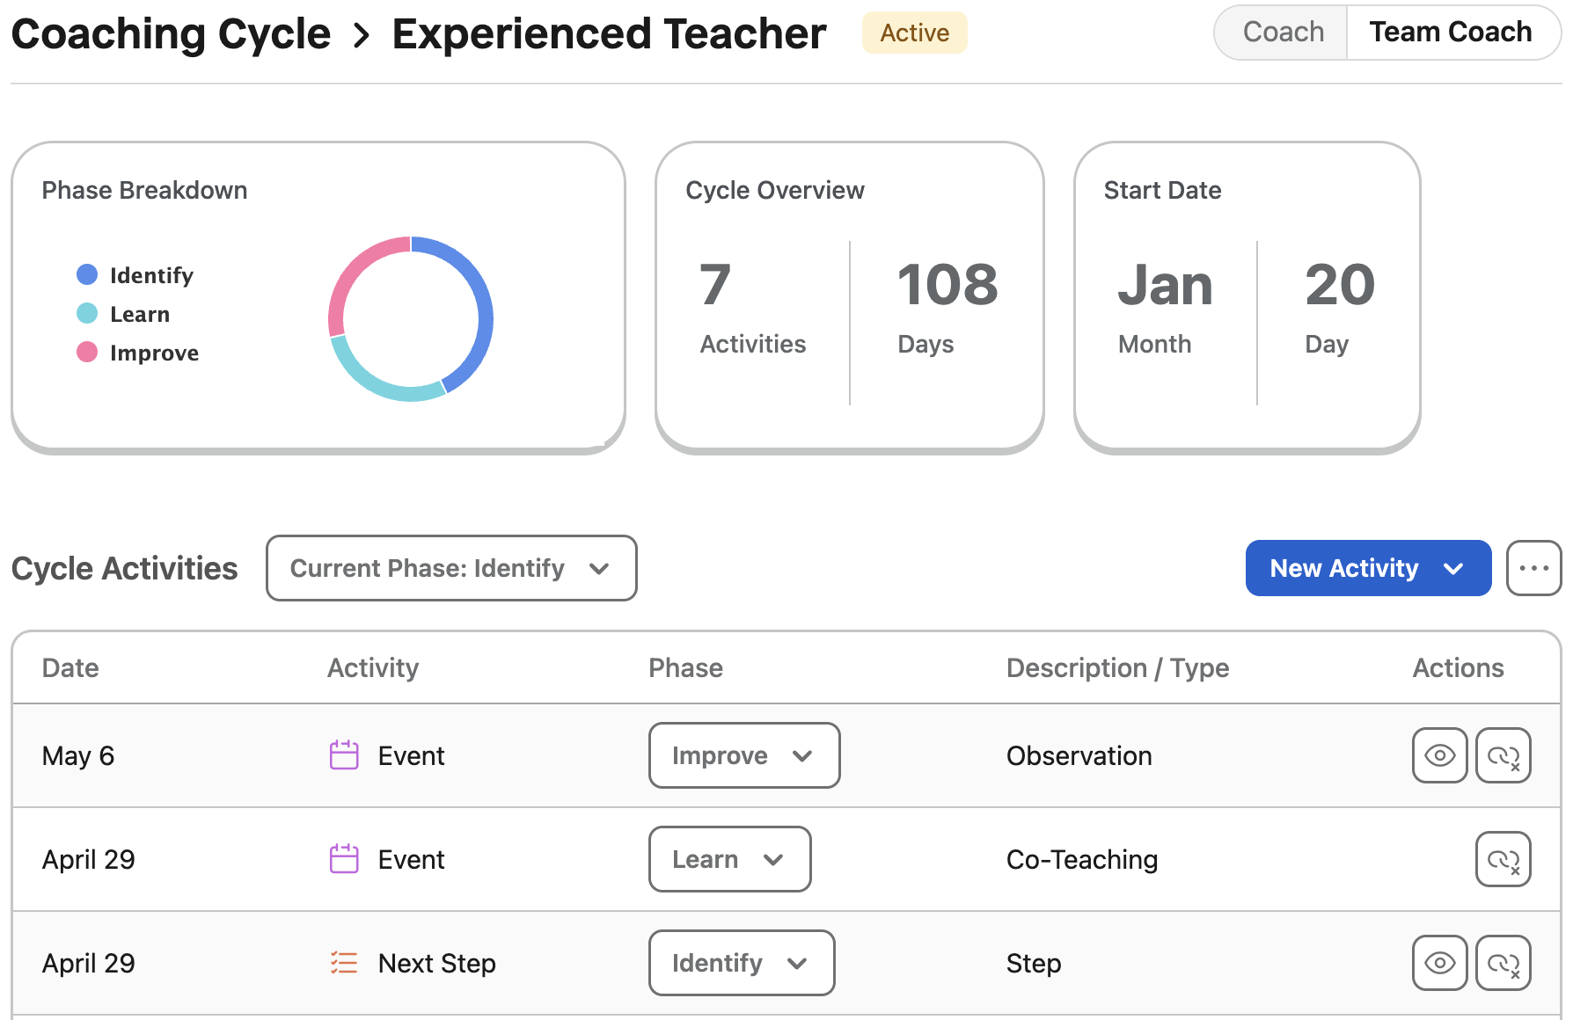Open the New Activity dropdown button

pyautogui.click(x=1368, y=568)
